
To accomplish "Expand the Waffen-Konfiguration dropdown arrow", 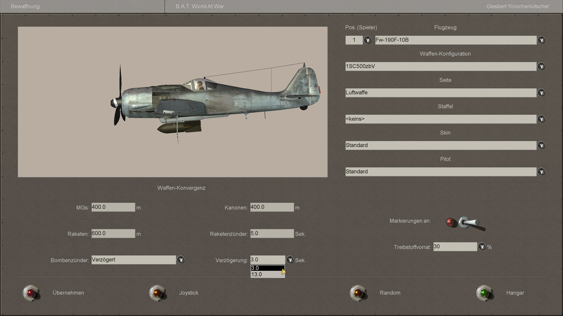I will (541, 66).
